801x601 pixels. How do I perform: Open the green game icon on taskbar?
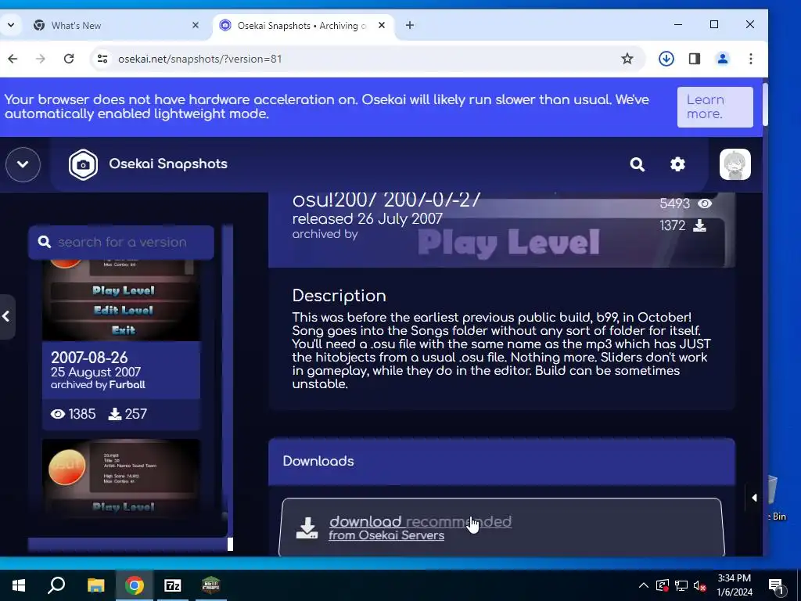coord(211,585)
